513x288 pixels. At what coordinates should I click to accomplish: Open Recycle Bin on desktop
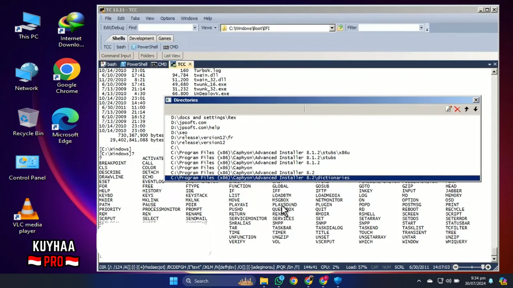point(28,122)
